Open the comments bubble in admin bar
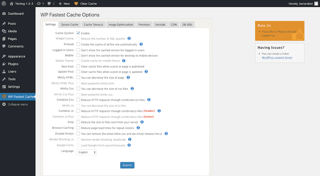Image resolution: width=320 pixels, height=176 pixels. click(51, 4)
